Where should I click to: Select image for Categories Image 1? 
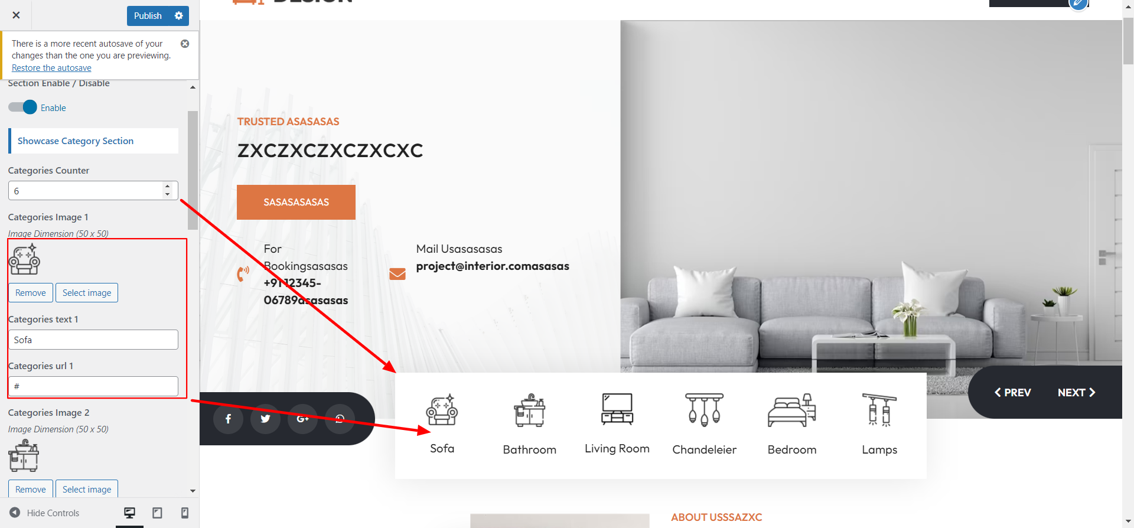[x=87, y=293]
